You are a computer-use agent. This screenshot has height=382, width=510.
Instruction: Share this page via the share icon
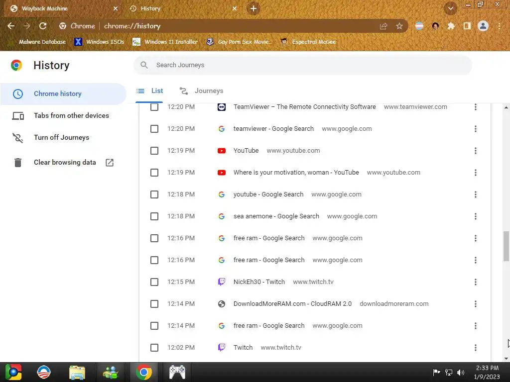point(383,26)
